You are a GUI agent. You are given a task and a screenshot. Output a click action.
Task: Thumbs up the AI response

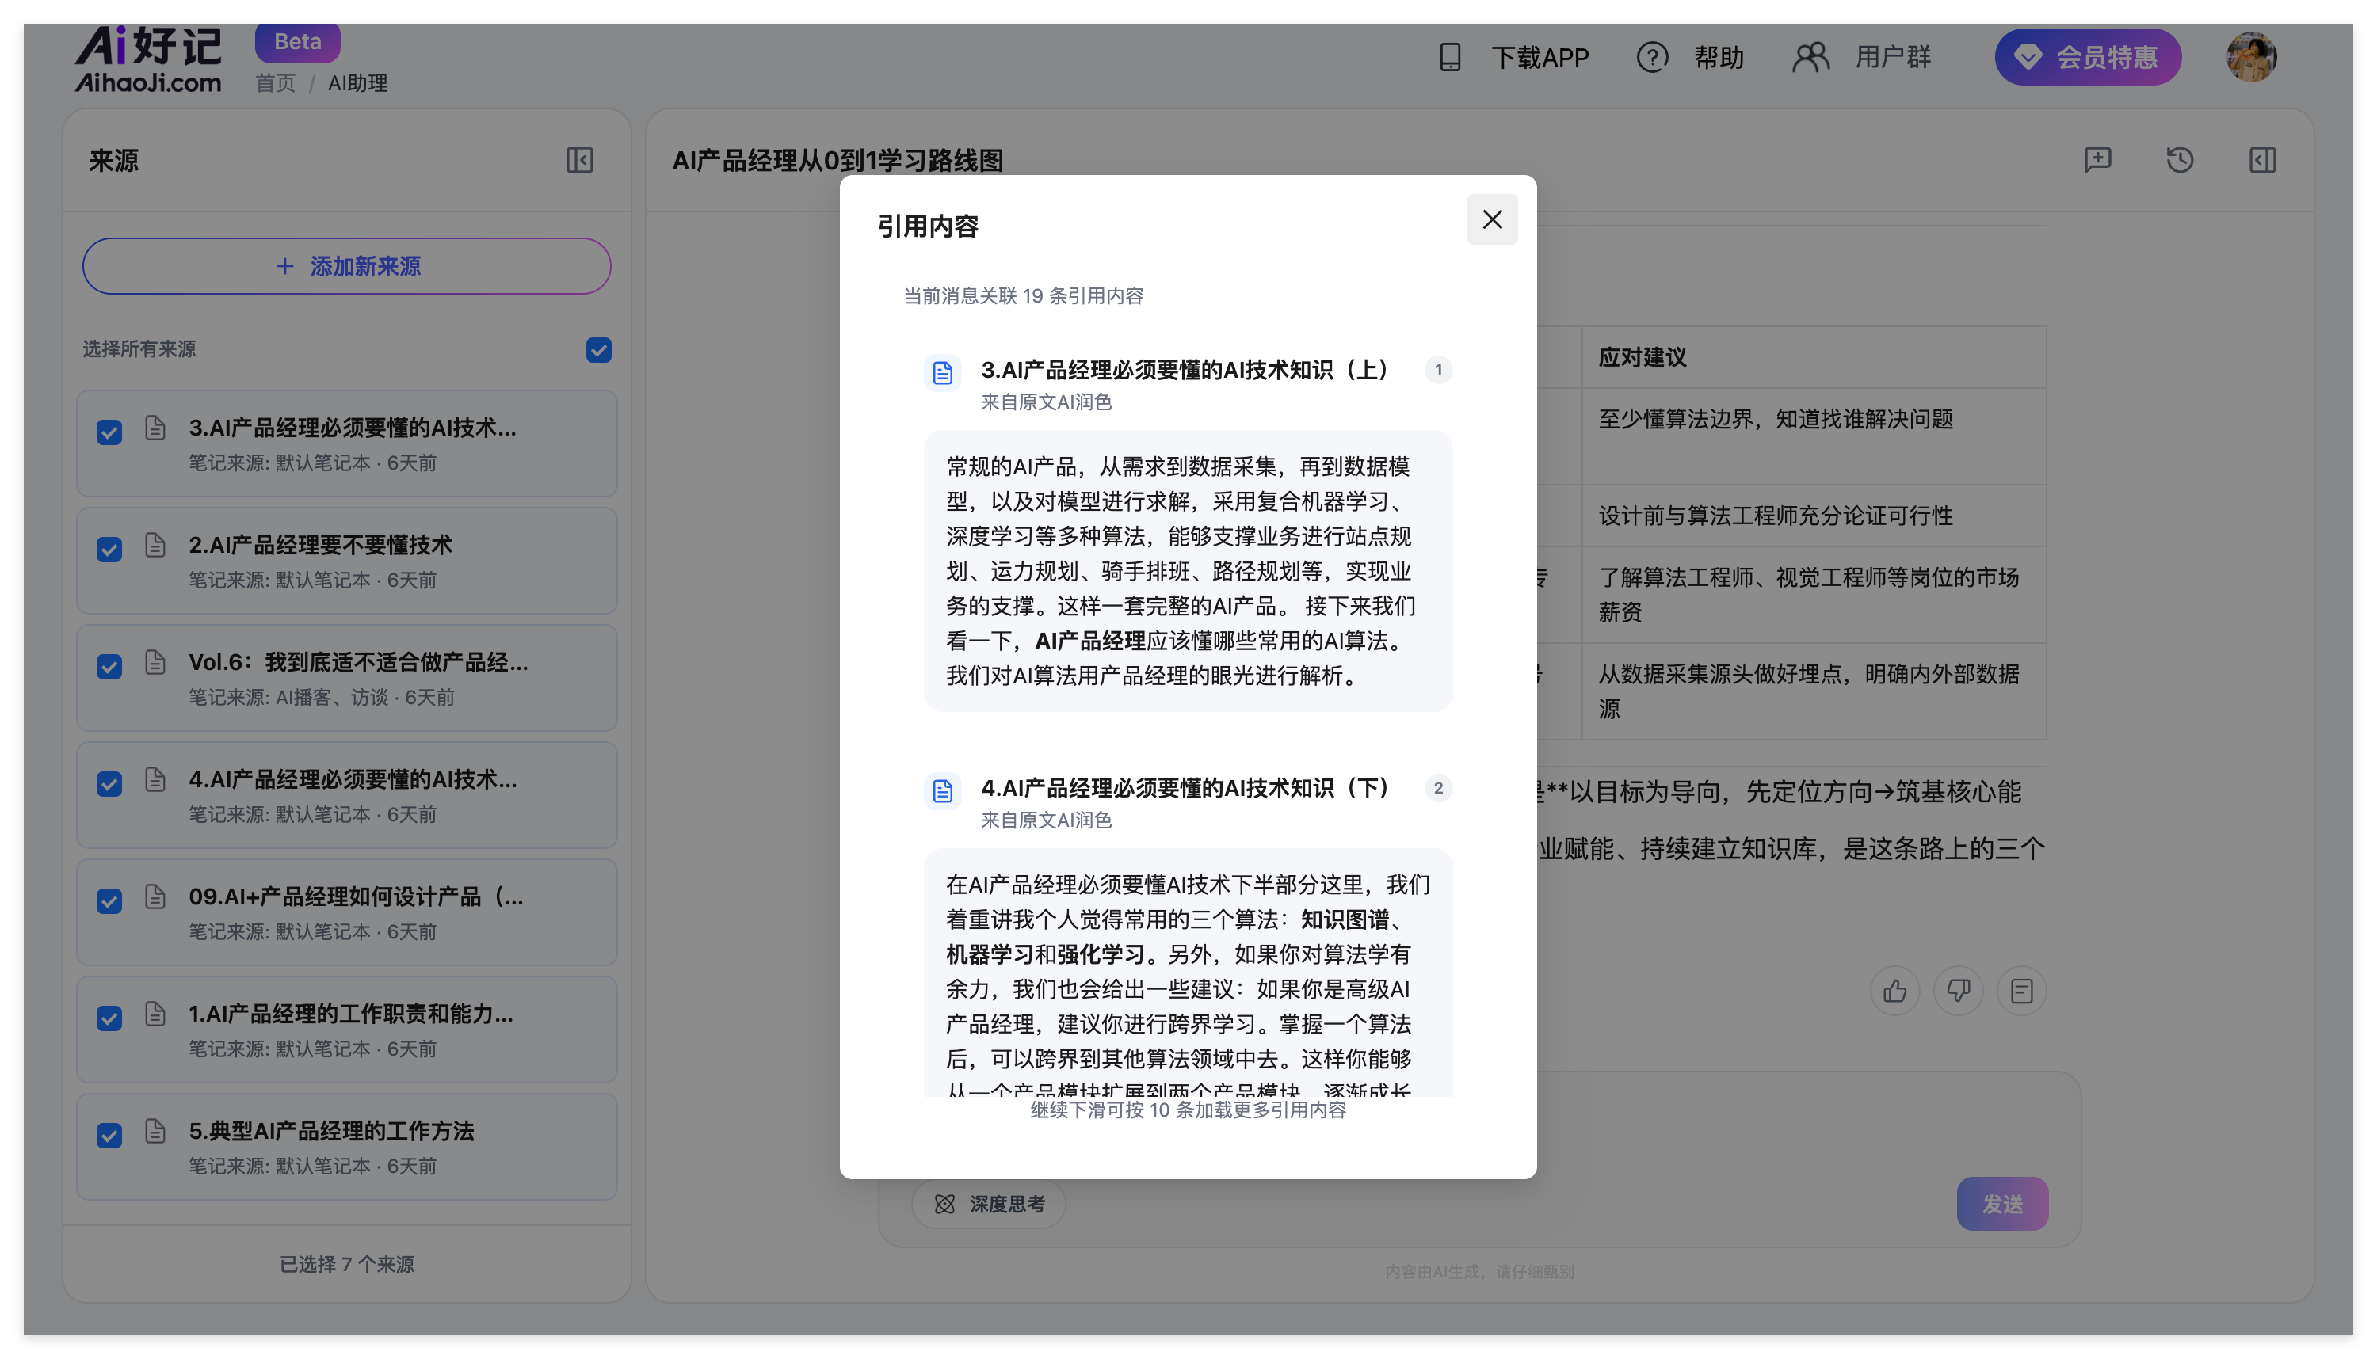(x=1894, y=992)
